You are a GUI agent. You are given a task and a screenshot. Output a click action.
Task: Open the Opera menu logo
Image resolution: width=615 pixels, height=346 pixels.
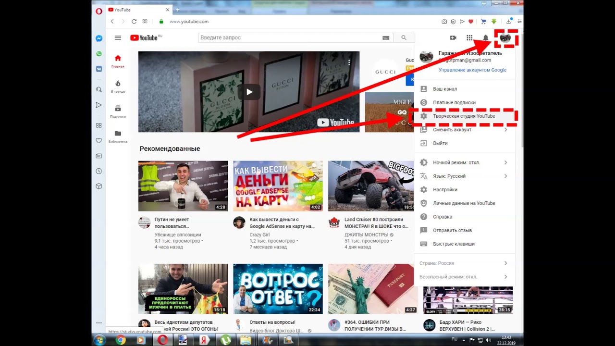point(99,10)
